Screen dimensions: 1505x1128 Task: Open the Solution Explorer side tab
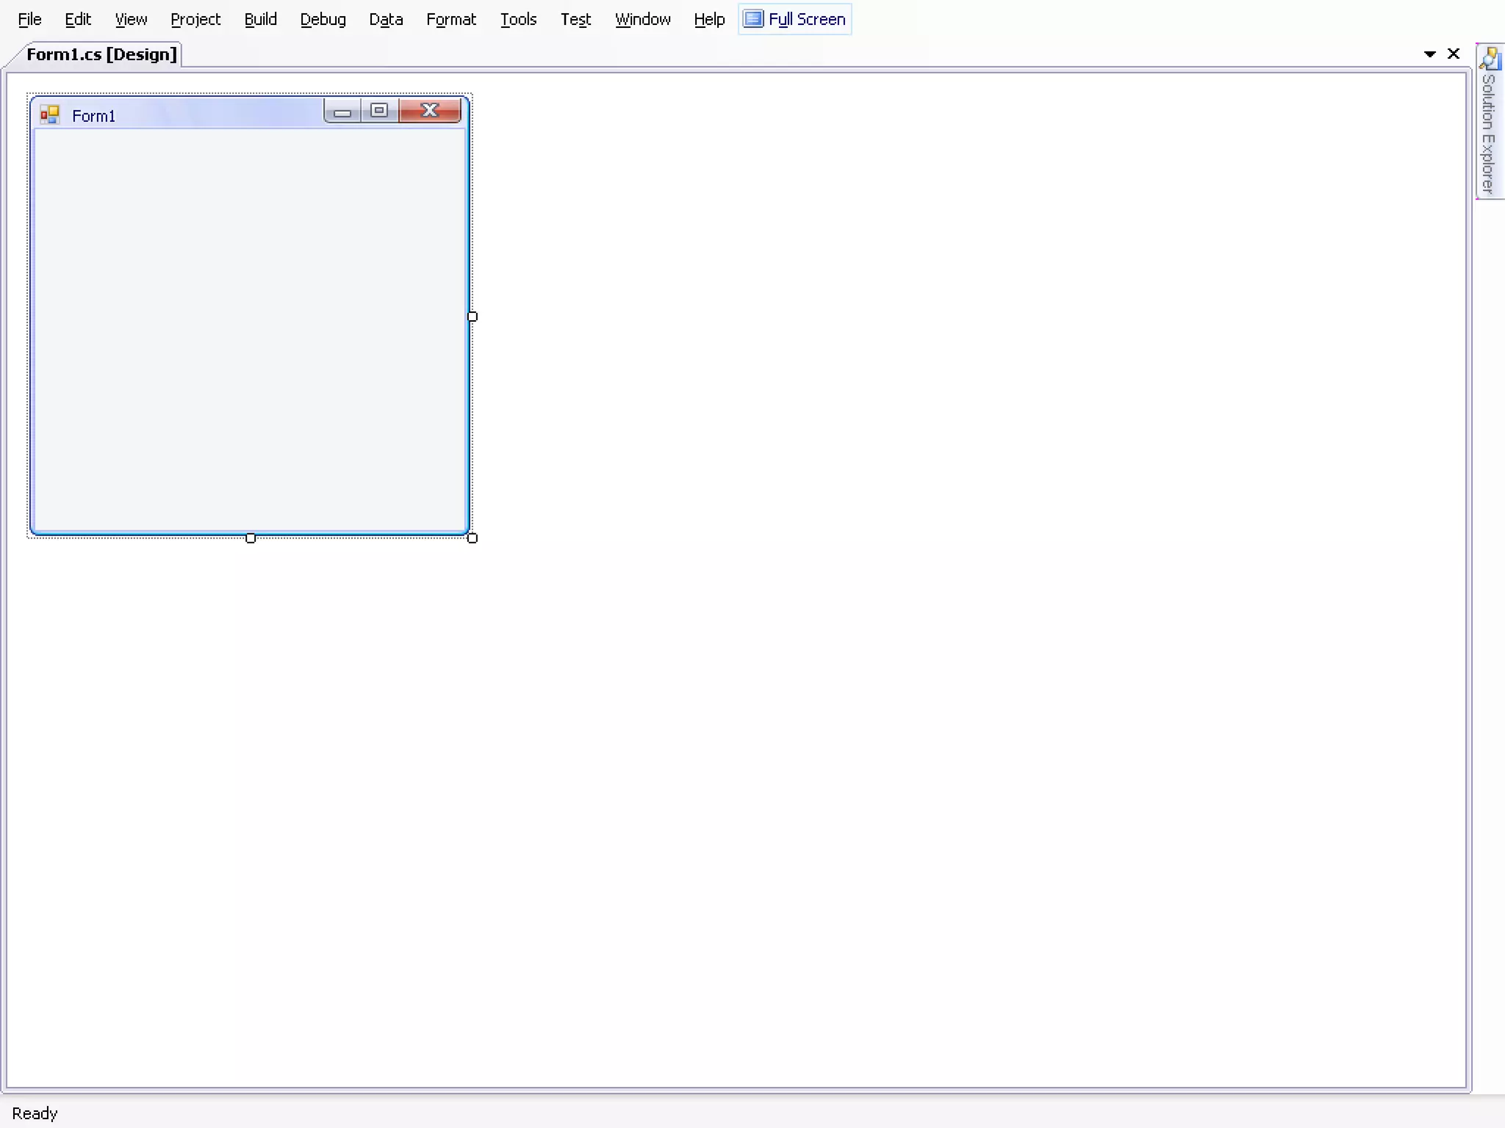pyautogui.click(x=1489, y=122)
